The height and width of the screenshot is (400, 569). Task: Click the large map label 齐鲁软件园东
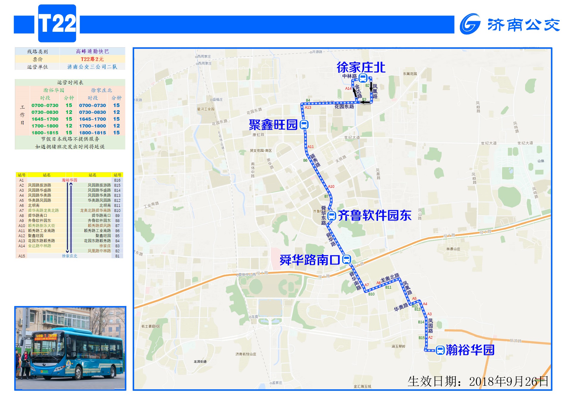[x=375, y=215]
